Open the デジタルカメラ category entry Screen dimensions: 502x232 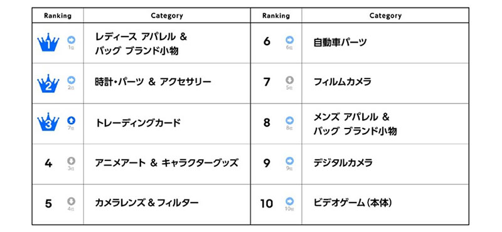(343, 163)
